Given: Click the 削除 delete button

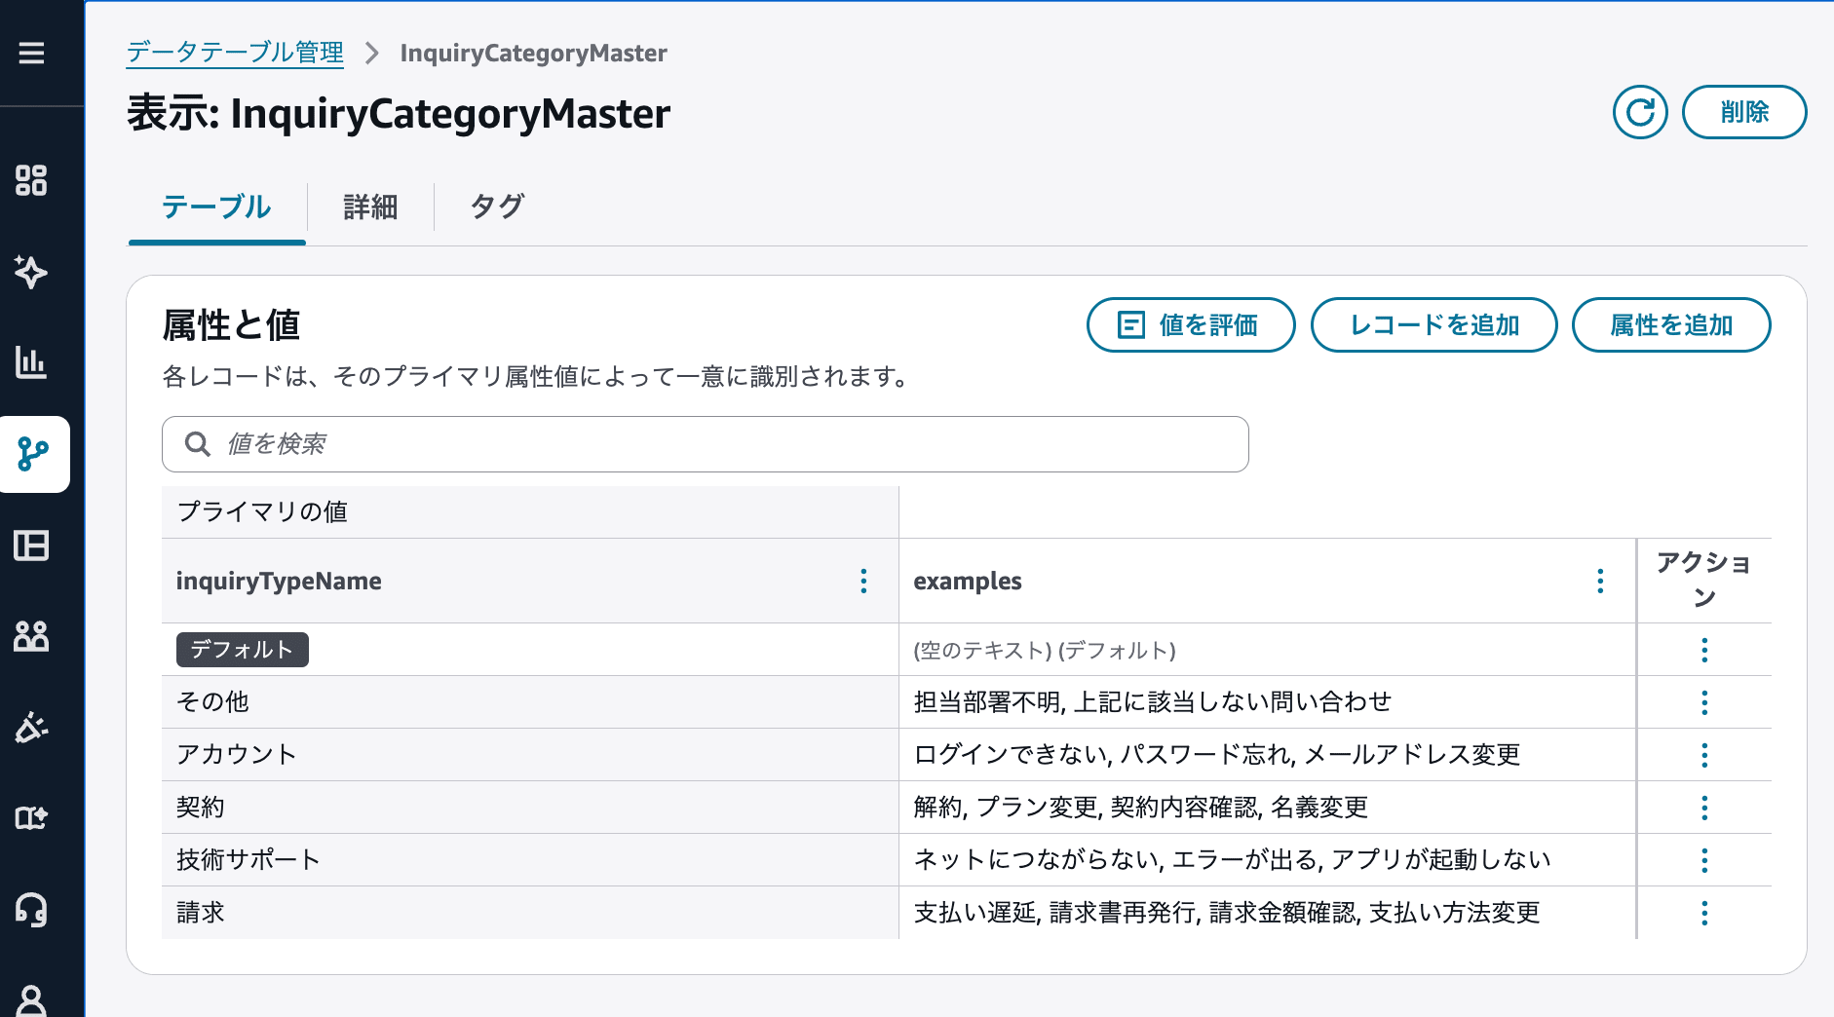Looking at the screenshot, I should (1744, 112).
